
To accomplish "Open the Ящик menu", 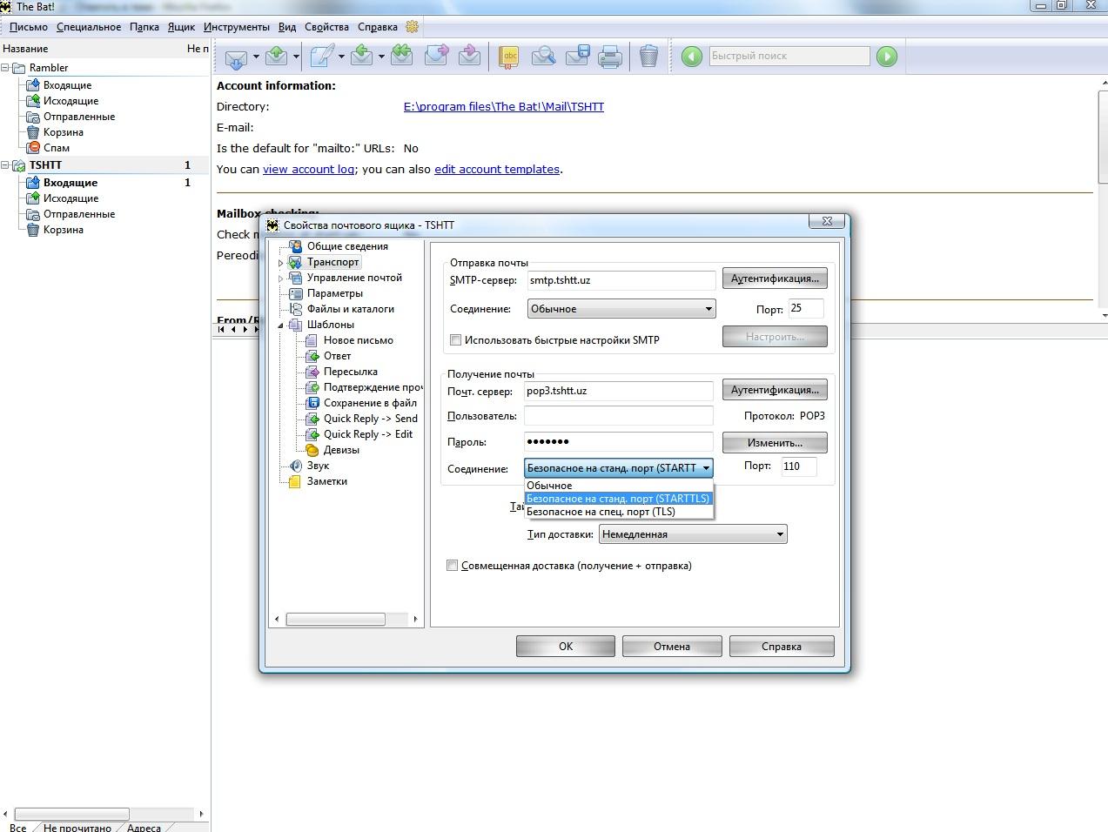I will pyautogui.click(x=181, y=27).
